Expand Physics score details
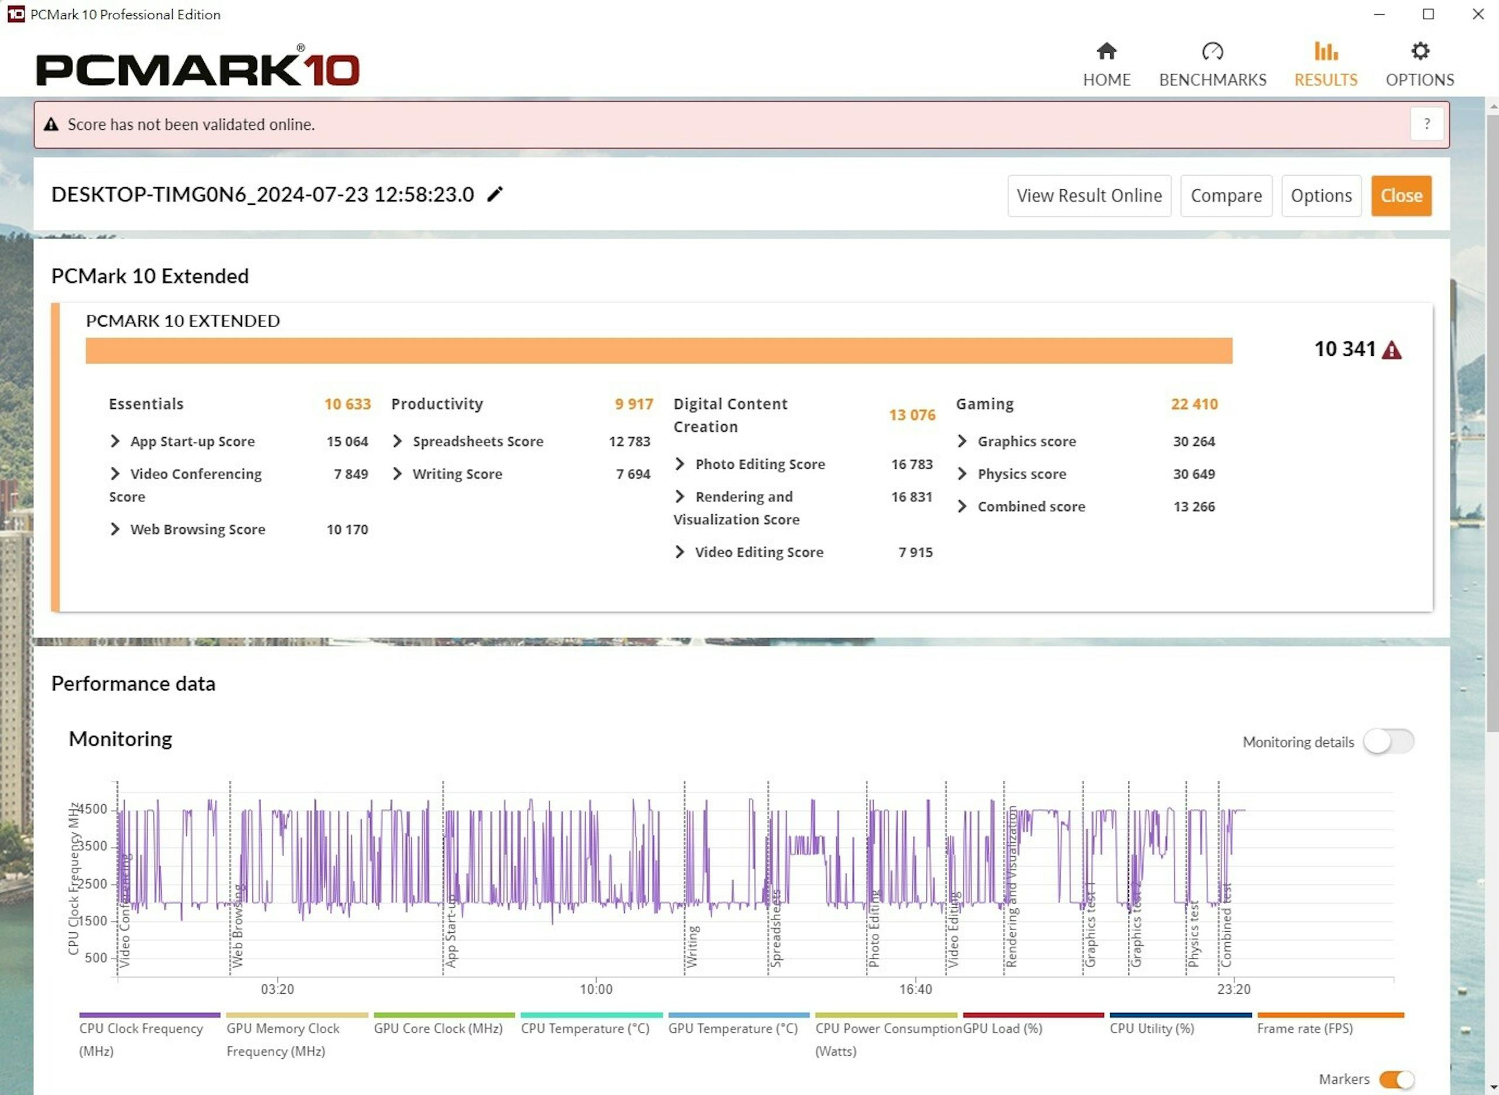The image size is (1499, 1095). pyautogui.click(x=962, y=473)
